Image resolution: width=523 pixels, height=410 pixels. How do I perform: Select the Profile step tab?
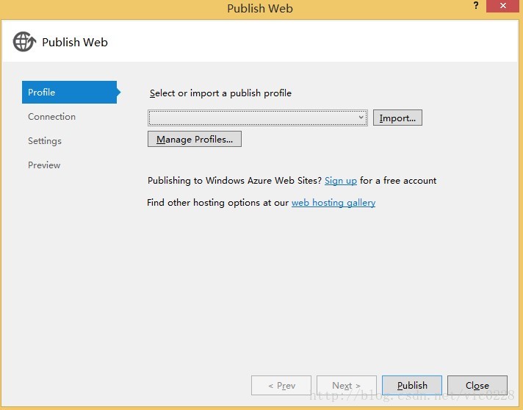point(69,92)
